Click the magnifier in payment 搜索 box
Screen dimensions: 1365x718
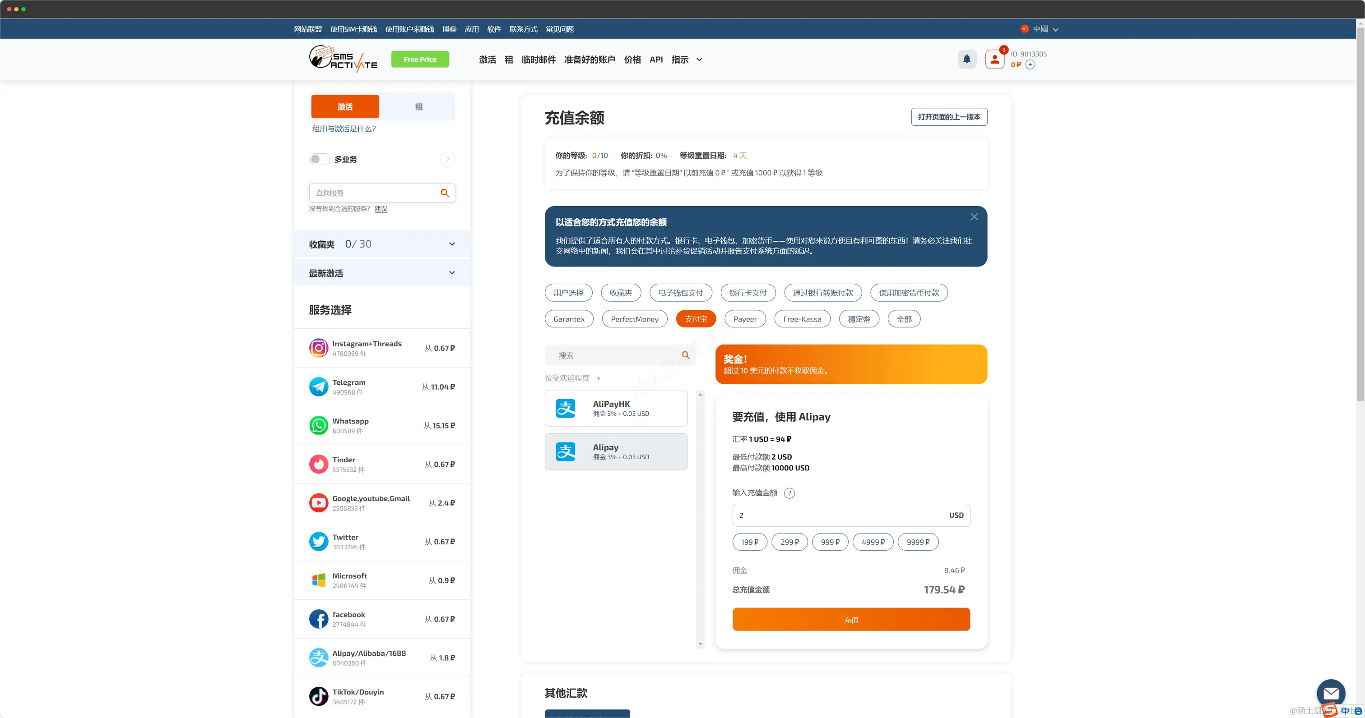(686, 355)
